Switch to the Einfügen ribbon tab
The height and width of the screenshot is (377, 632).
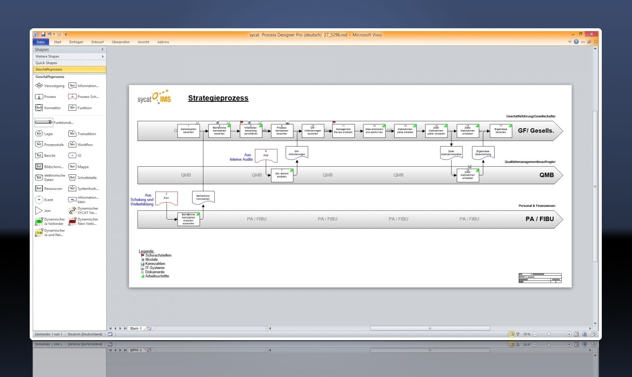pyautogui.click(x=76, y=42)
